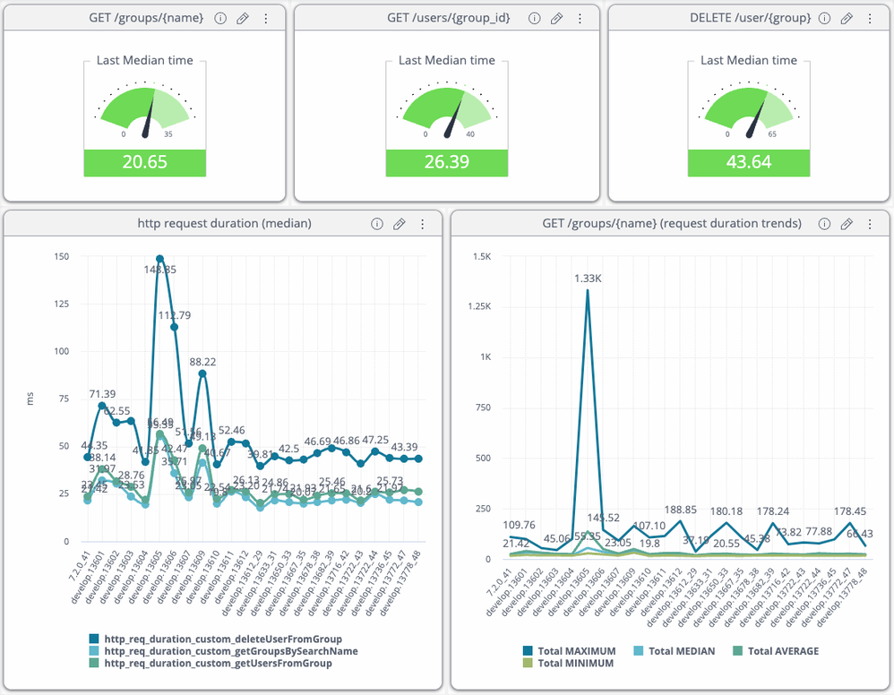
Task: Click the Total AVERAGE legend label
Action: 783,651
